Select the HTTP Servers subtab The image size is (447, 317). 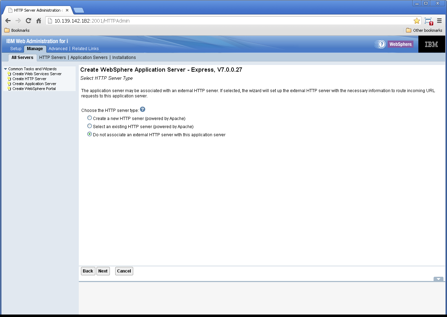click(x=53, y=58)
